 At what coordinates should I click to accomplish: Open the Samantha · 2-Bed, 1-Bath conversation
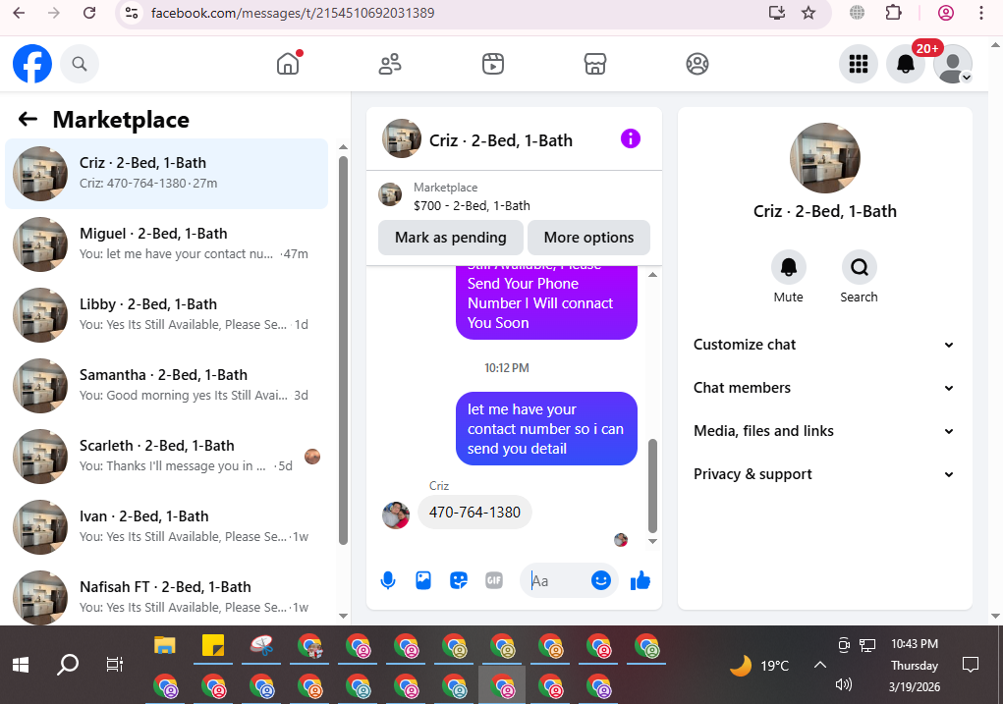click(166, 386)
